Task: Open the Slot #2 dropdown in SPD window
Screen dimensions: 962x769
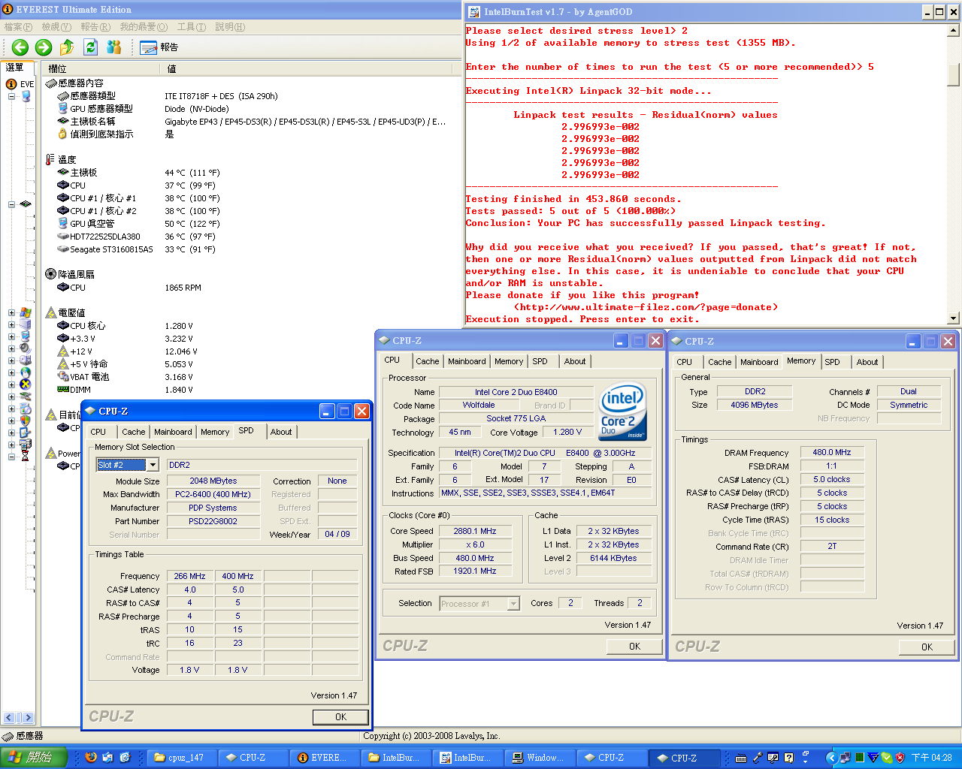Action: tap(153, 465)
